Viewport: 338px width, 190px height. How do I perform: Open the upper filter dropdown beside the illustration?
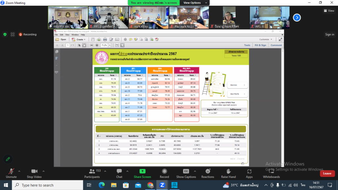(237, 85)
